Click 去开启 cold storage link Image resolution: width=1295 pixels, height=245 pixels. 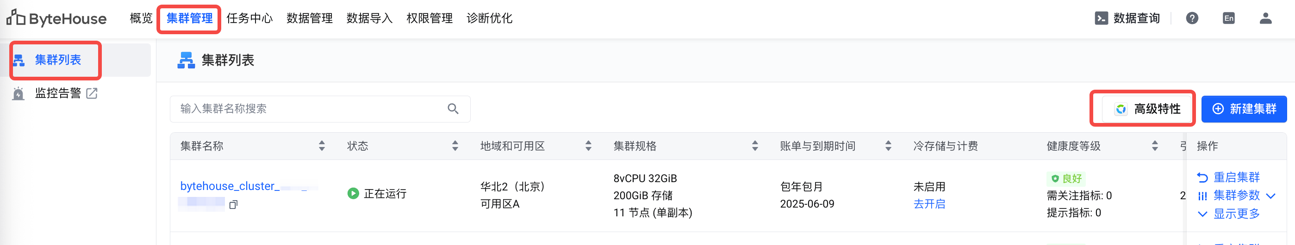coord(929,204)
